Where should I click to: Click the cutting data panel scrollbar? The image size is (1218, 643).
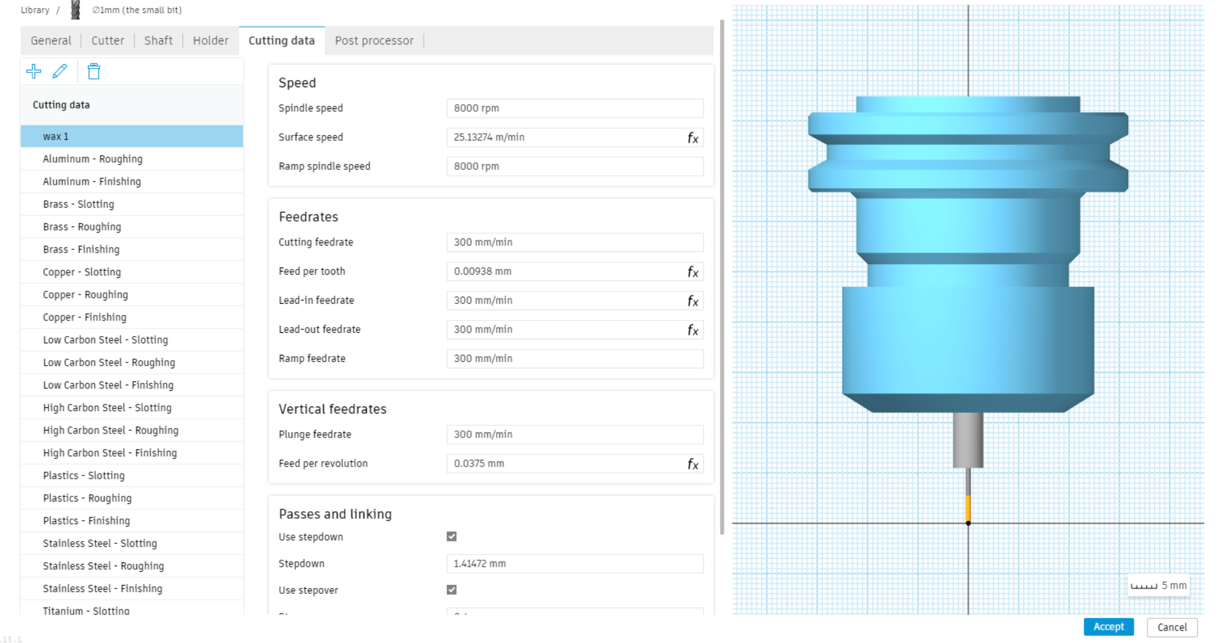(x=722, y=278)
